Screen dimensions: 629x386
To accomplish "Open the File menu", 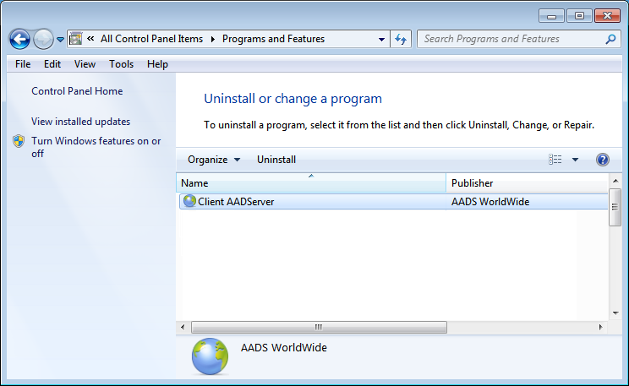I will pos(23,64).
